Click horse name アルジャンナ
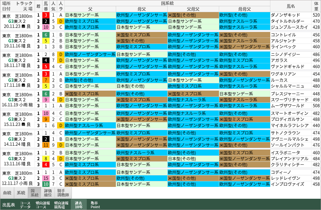321x210 pixels. (x=283, y=41)
